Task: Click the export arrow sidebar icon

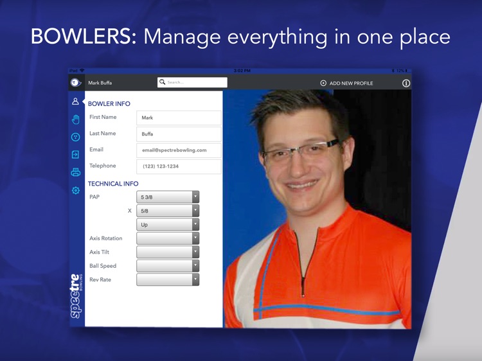Action: pos(75,154)
